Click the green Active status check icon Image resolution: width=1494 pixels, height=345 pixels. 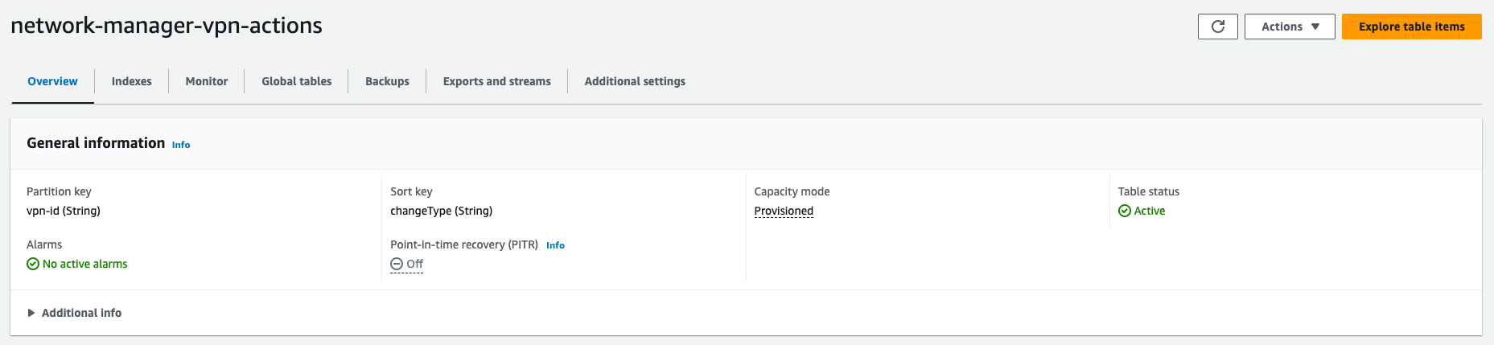1125,211
